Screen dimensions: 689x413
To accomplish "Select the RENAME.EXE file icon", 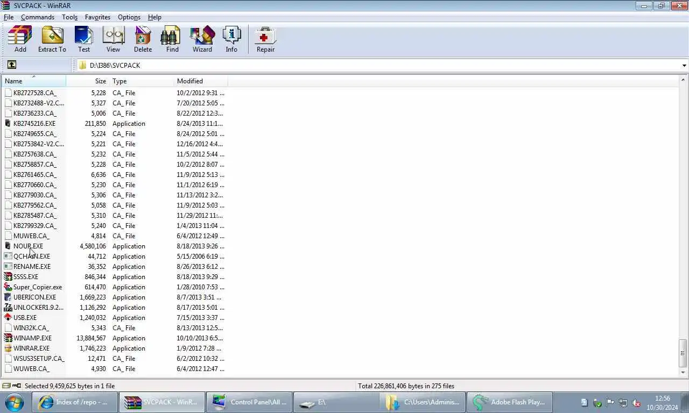I will pos(8,267).
